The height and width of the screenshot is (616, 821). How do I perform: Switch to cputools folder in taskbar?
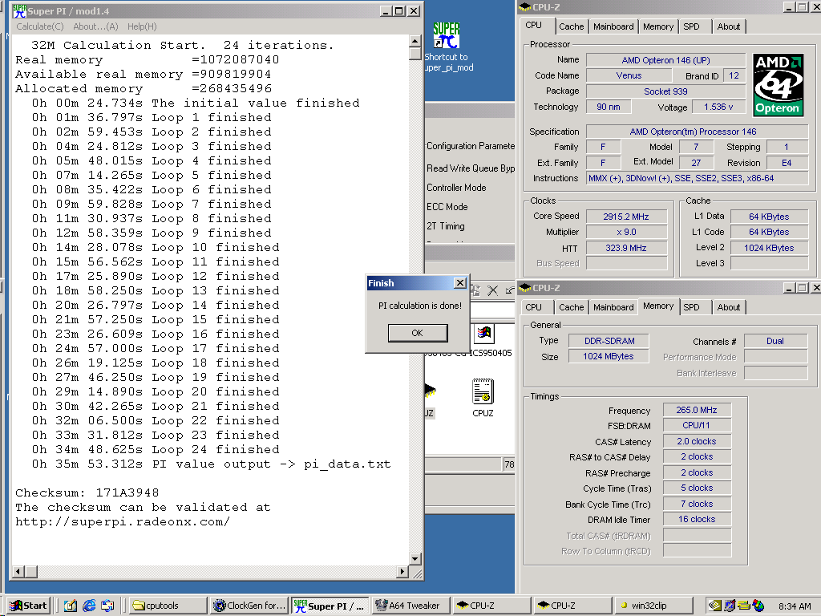click(x=168, y=606)
